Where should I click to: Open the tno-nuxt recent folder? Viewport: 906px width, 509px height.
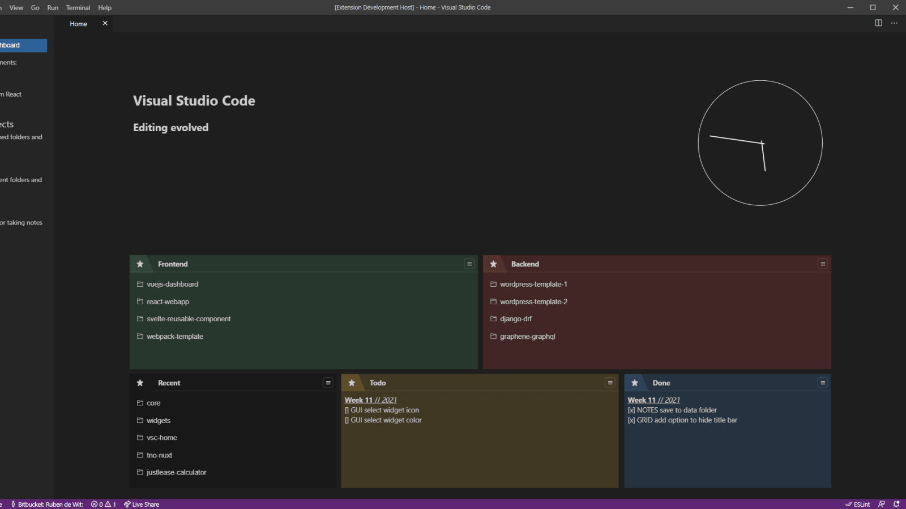coord(159,455)
